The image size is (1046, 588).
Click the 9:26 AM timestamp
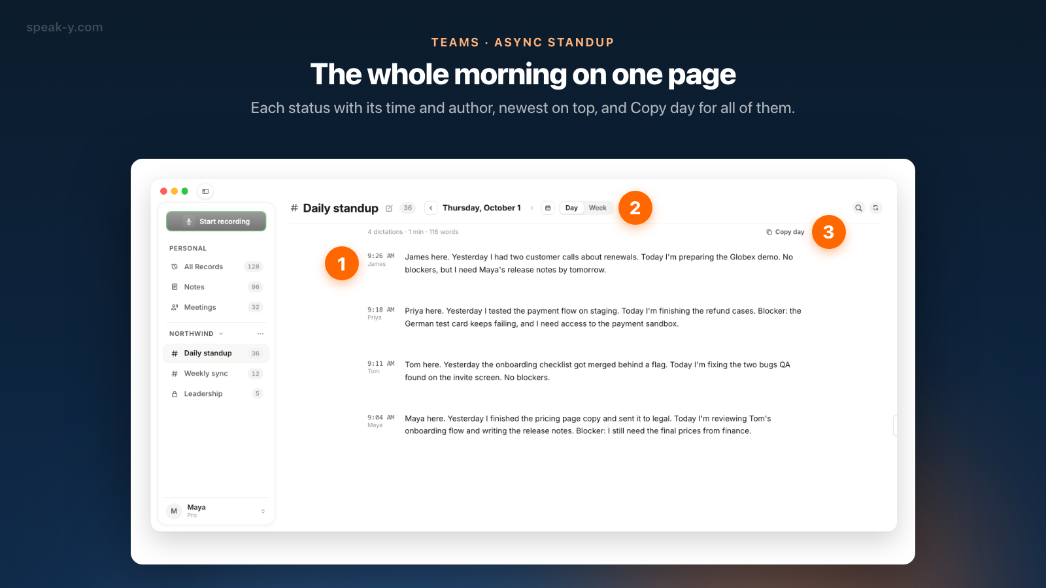click(381, 256)
